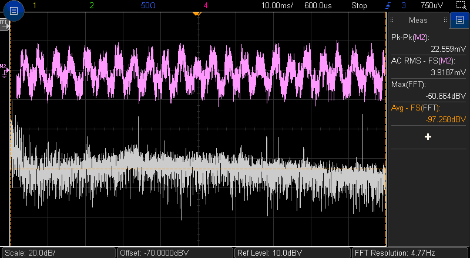Open the 600.0us delay setting
The width and height of the screenshot is (470, 258).
318,5
